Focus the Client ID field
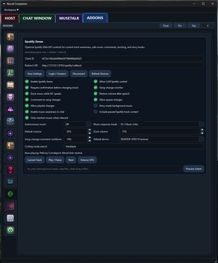 tap(122, 59)
